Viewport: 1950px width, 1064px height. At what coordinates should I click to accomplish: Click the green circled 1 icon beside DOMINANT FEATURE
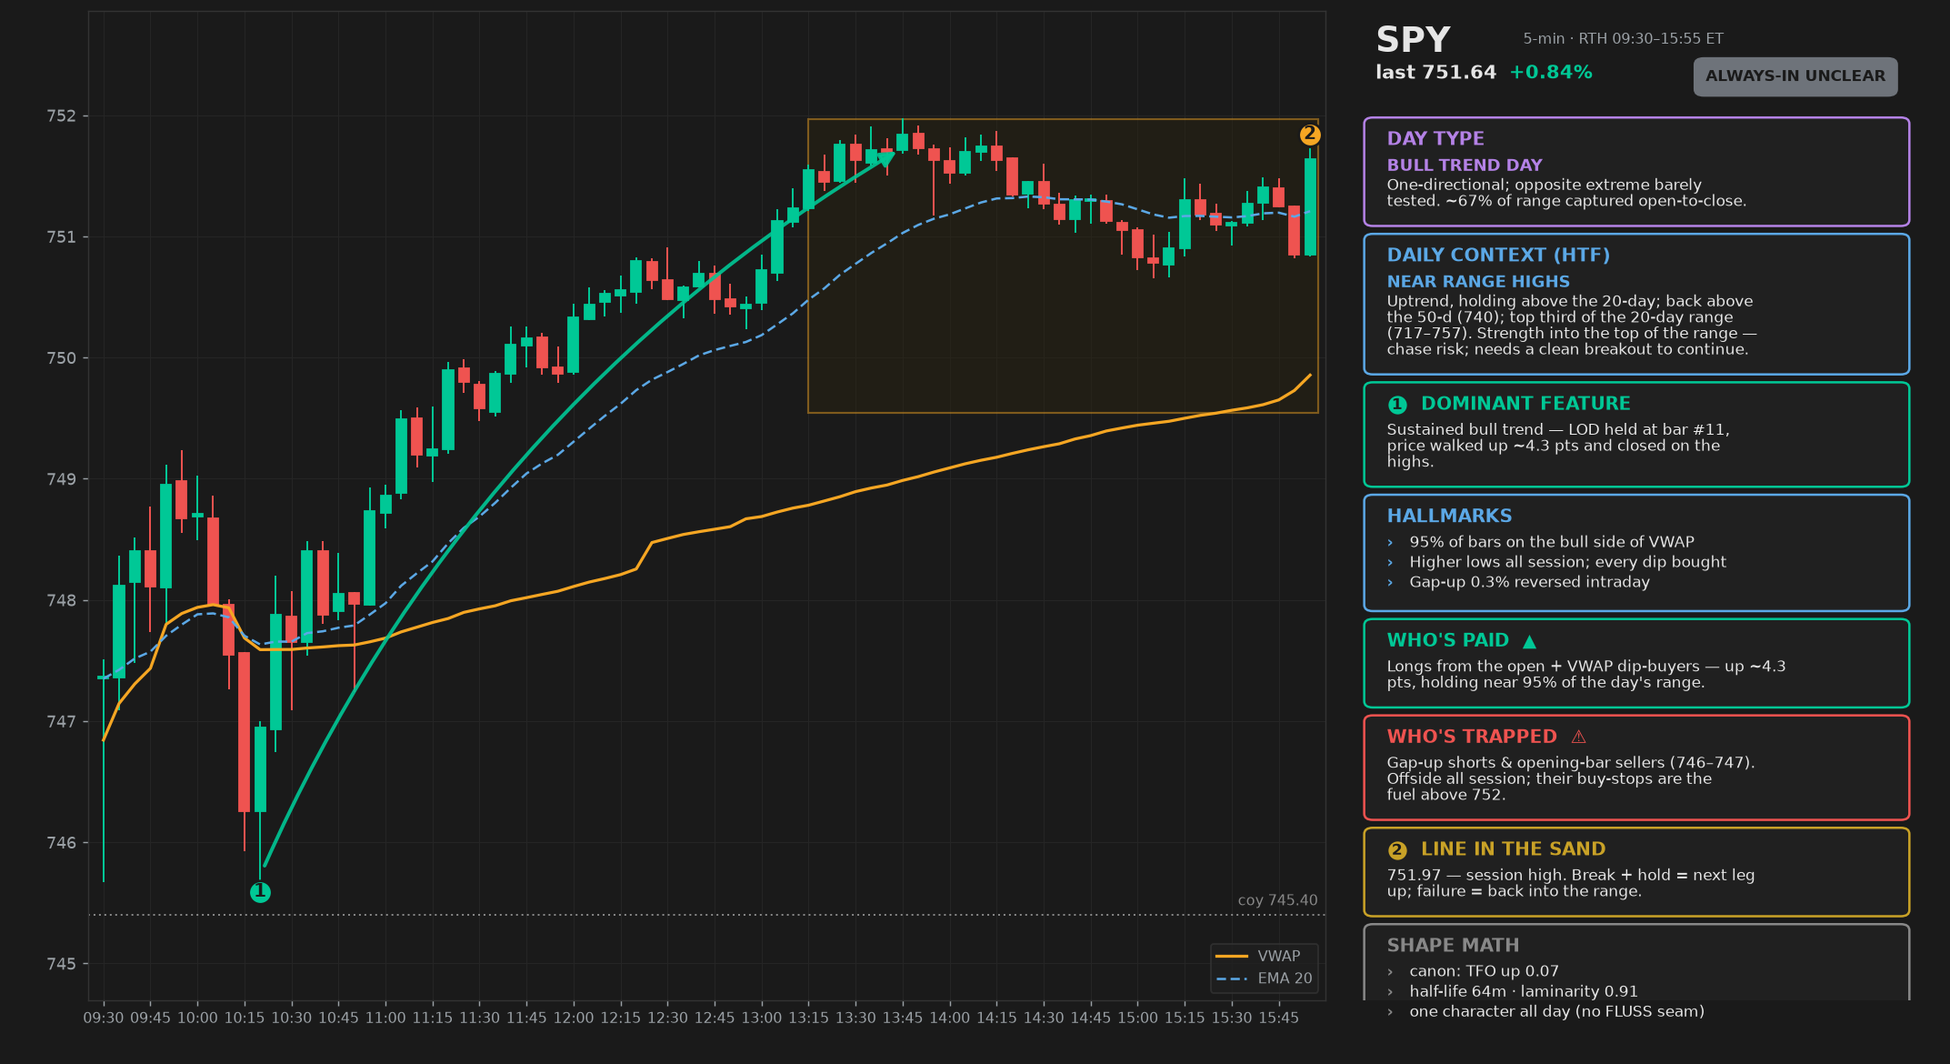click(x=1397, y=405)
